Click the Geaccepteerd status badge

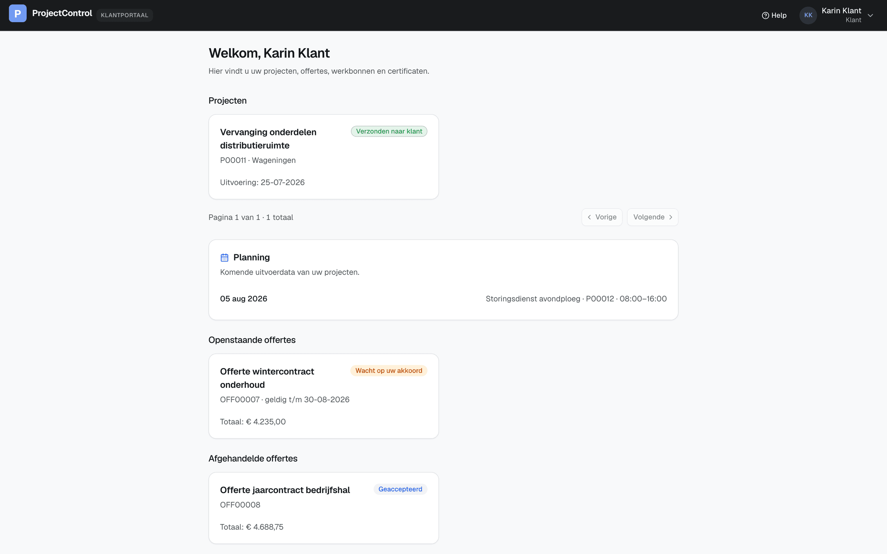pos(400,489)
